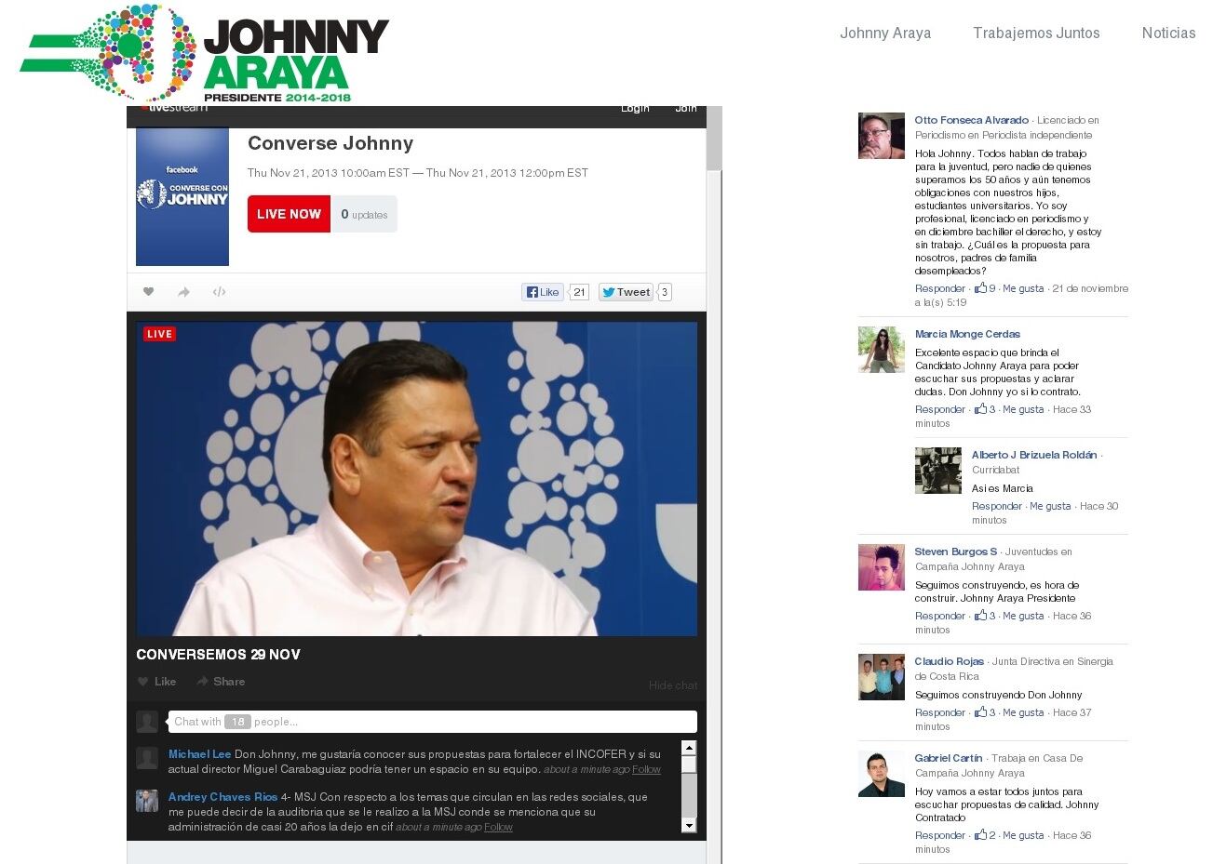Click the Johnny Araya campaign logo
Viewport: 1213px width, 864px height.
click(x=204, y=54)
